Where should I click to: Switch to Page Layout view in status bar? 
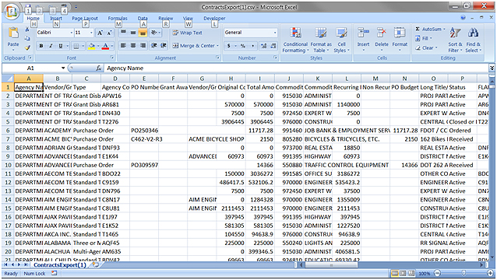[x=403, y=273]
